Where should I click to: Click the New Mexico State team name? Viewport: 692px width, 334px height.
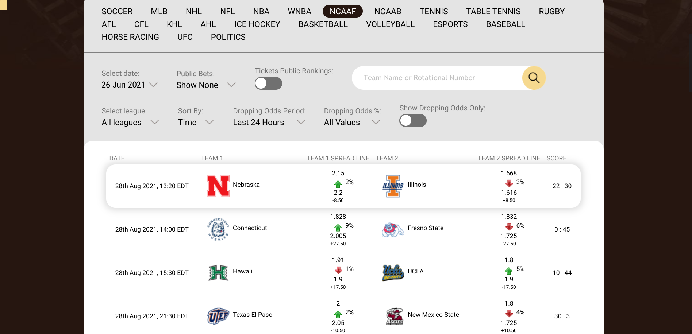pos(433,315)
